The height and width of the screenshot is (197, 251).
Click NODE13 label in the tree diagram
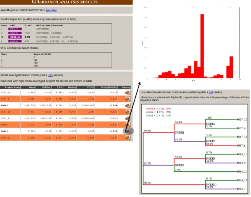coord(211,185)
